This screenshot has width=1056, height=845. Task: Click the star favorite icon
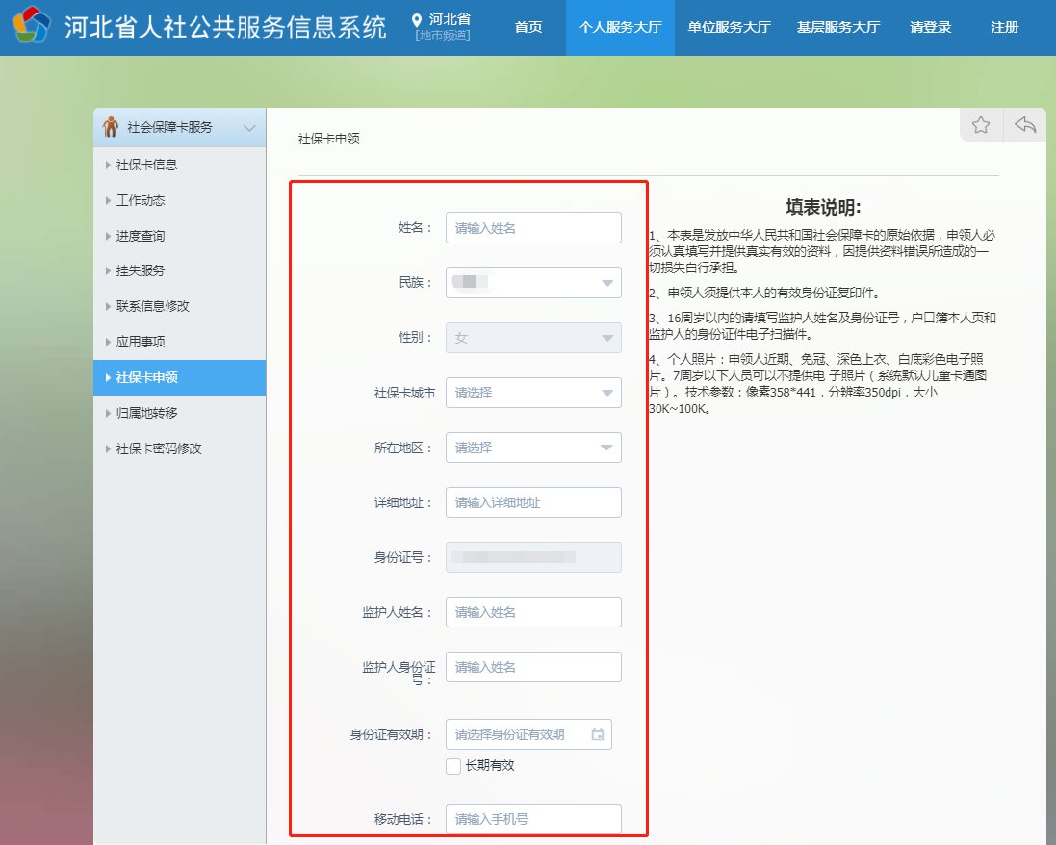tap(980, 125)
